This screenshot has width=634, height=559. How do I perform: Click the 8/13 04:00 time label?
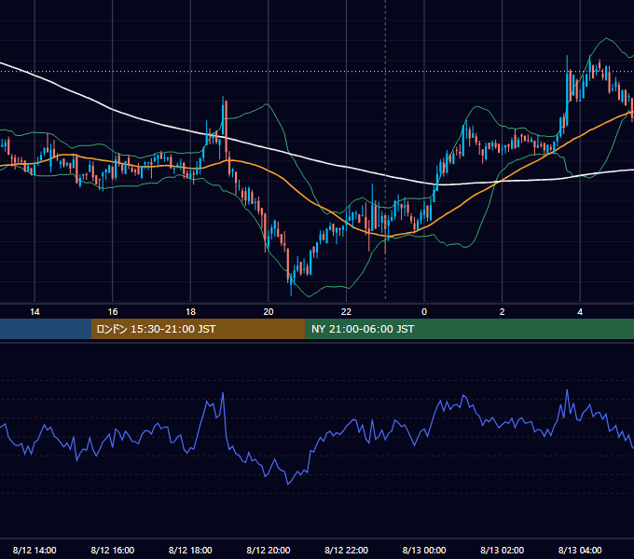pyautogui.click(x=580, y=550)
